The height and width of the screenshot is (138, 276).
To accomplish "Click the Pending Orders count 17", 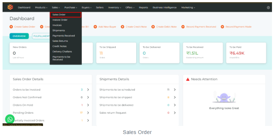I will tap(81, 113).
